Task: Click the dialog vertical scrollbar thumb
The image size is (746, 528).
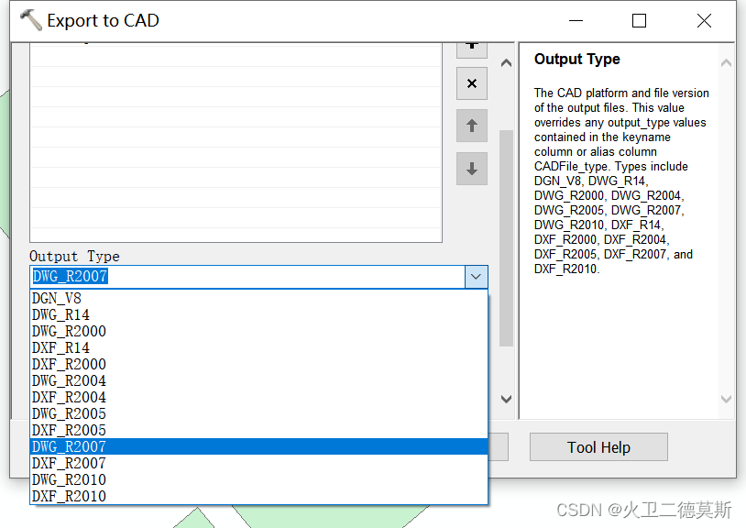Action: pos(506,237)
